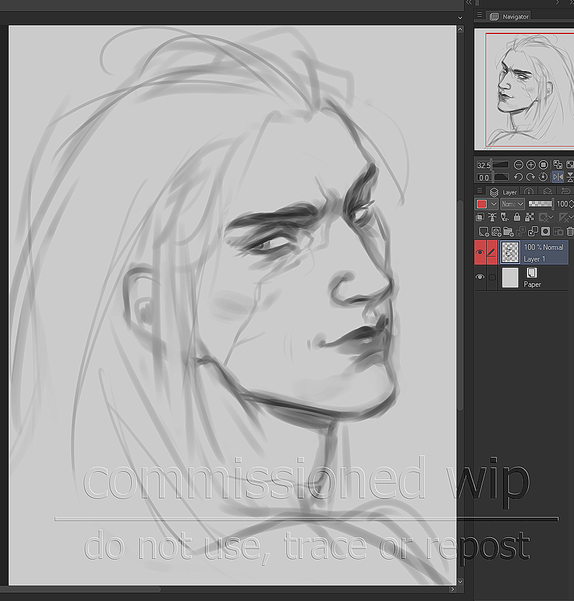Click the zoom out icon in Navigator
Image resolution: width=574 pixels, height=601 pixels.
(518, 165)
